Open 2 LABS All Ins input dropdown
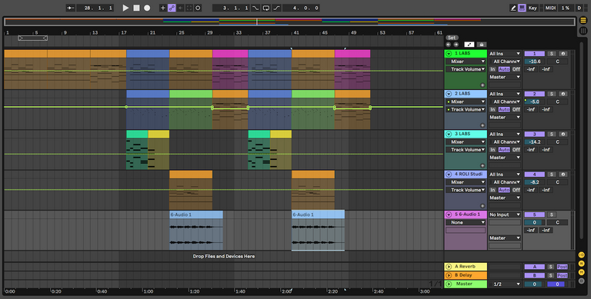Image resolution: width=591 pixels, height=299 pixels. 505,94
